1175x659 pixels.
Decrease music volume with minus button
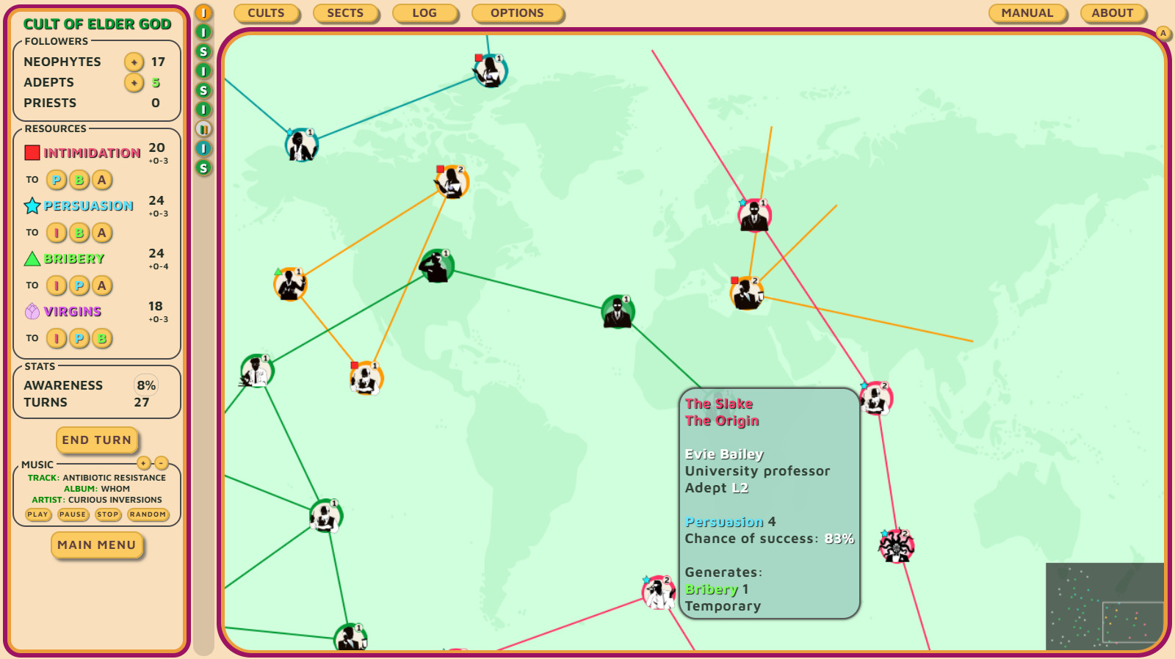tap(162, 463)
